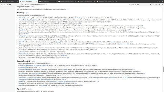164x92 pixels.
Task: Switch to the x86 Wikipedia tab
Action: (48, 2)
